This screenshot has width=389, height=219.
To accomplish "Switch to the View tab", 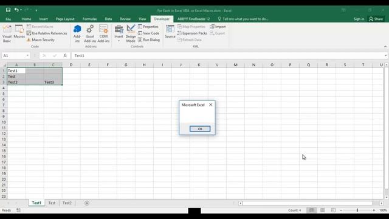I will coord(142,19).
